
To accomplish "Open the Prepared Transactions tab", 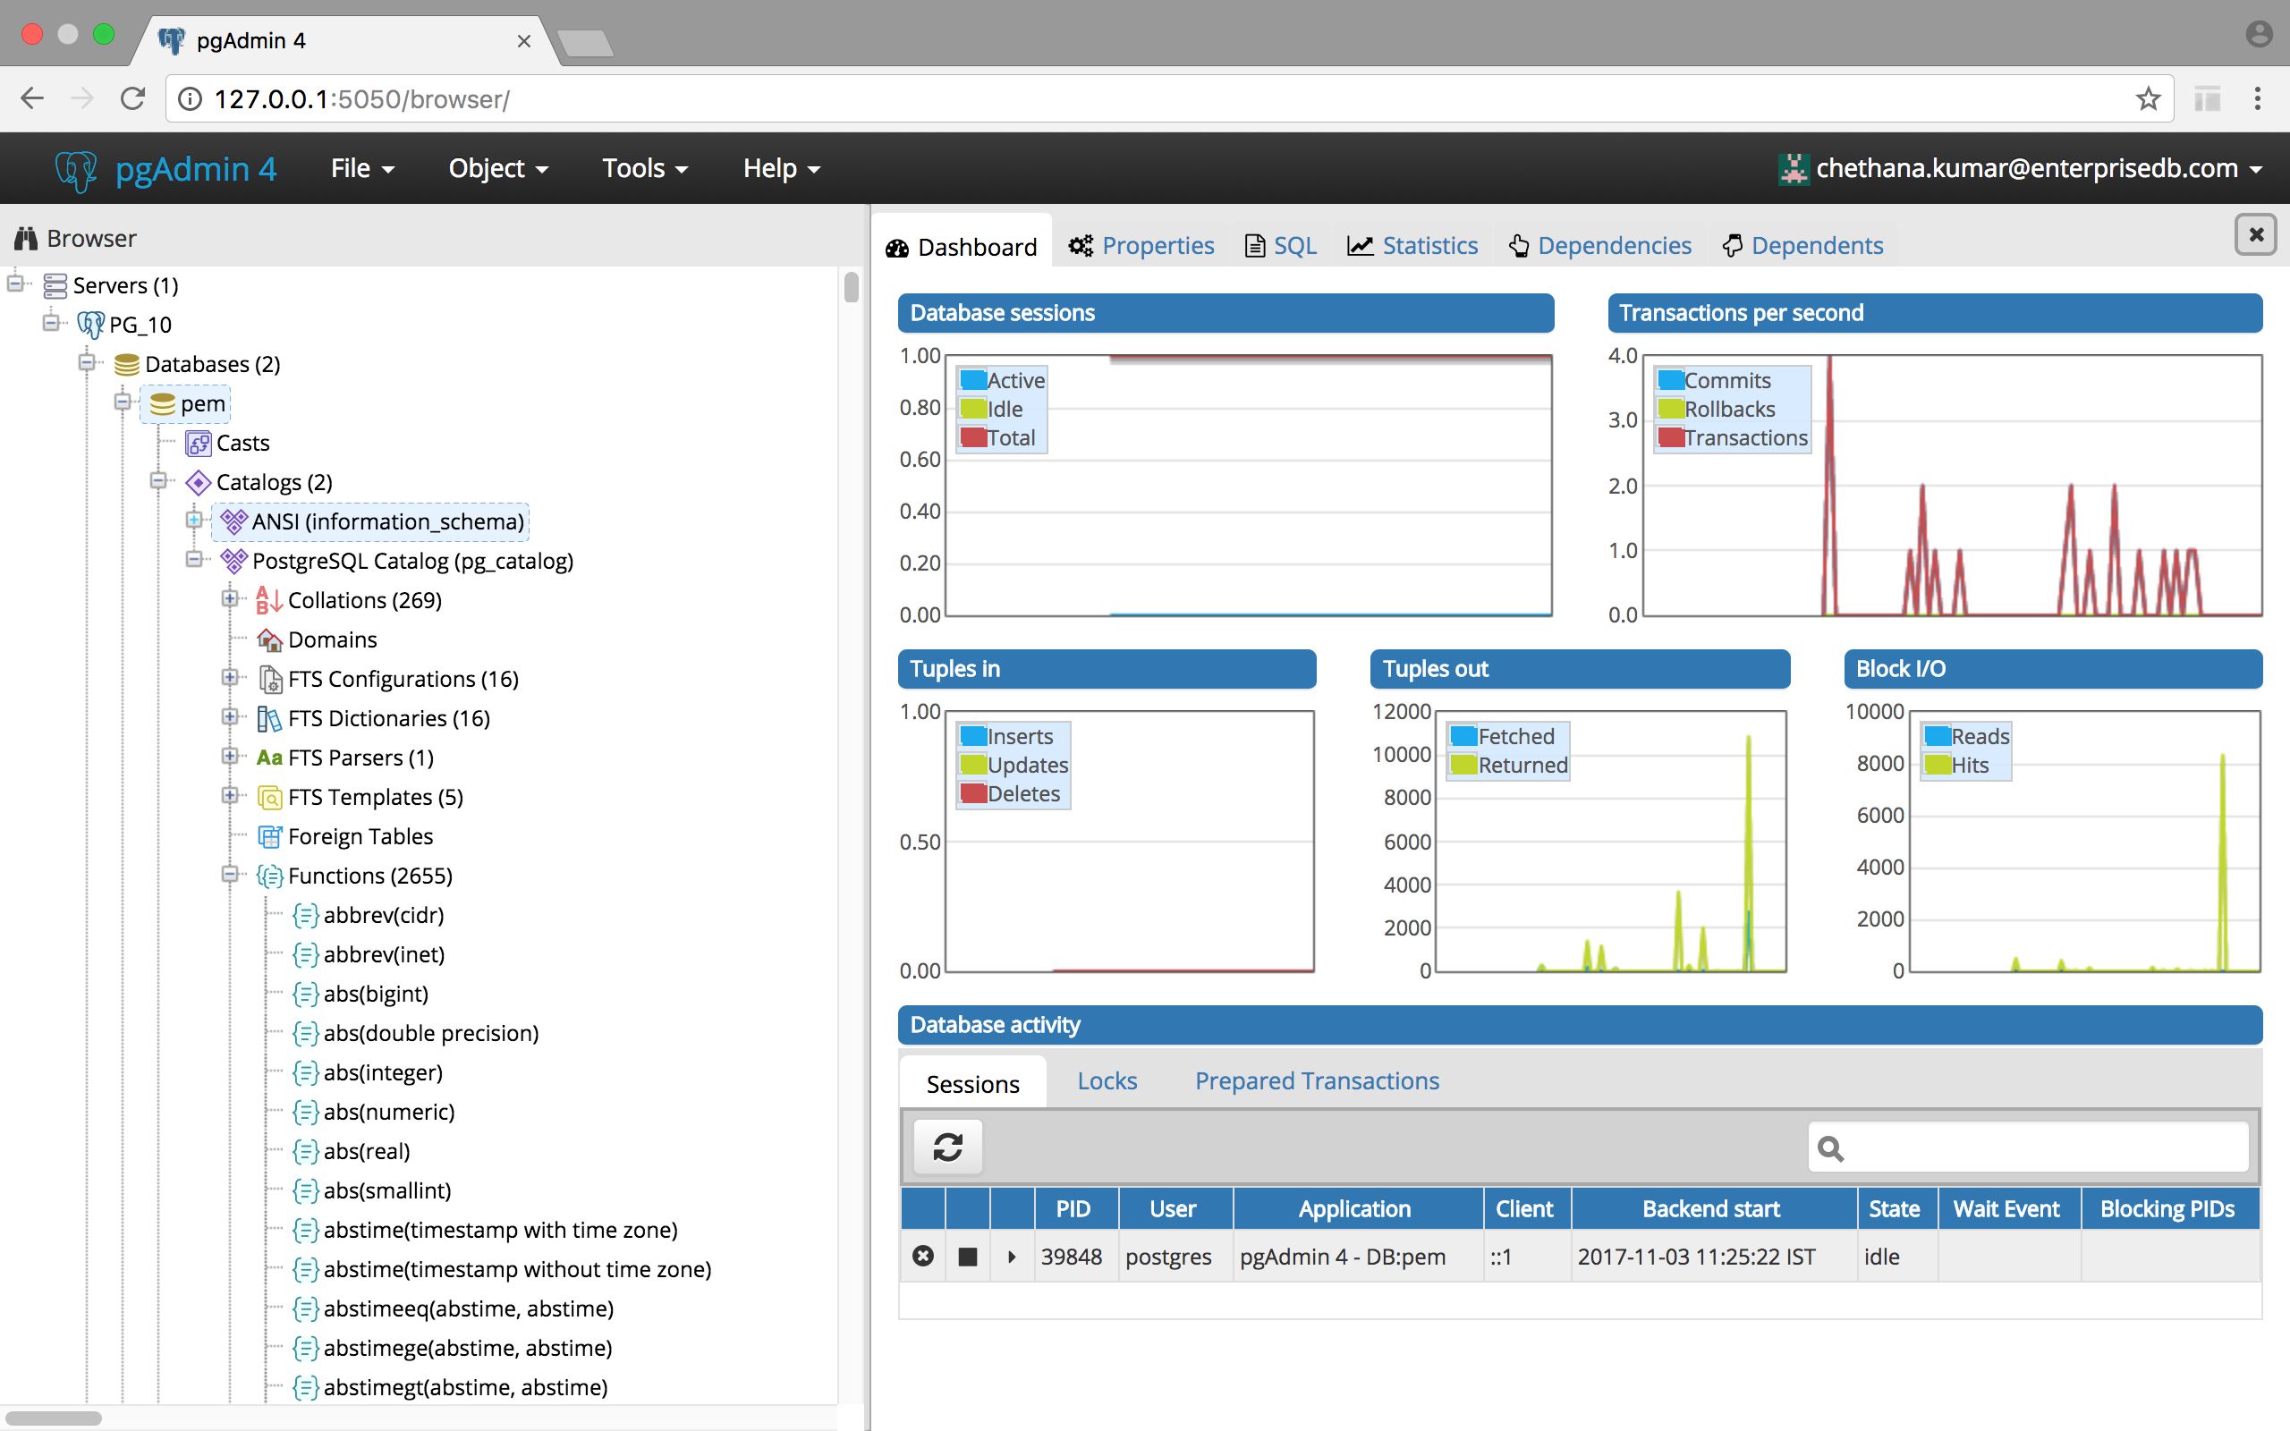I will coord(1316,1080).
